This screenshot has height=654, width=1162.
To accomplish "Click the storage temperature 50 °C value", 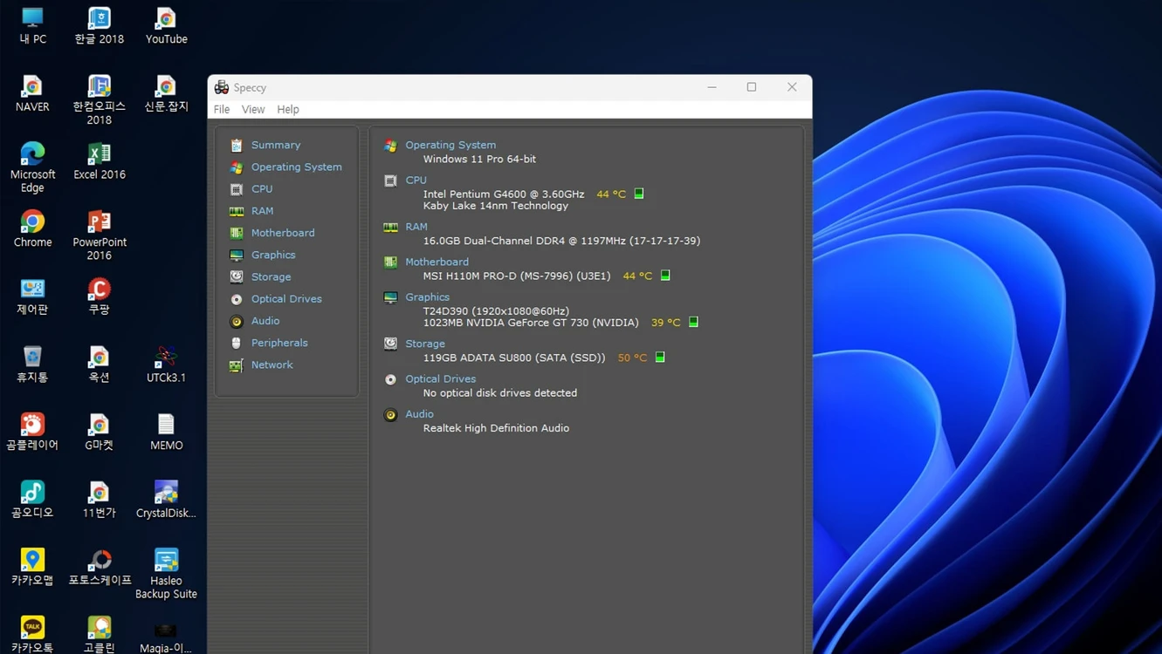I will (632, 358).
